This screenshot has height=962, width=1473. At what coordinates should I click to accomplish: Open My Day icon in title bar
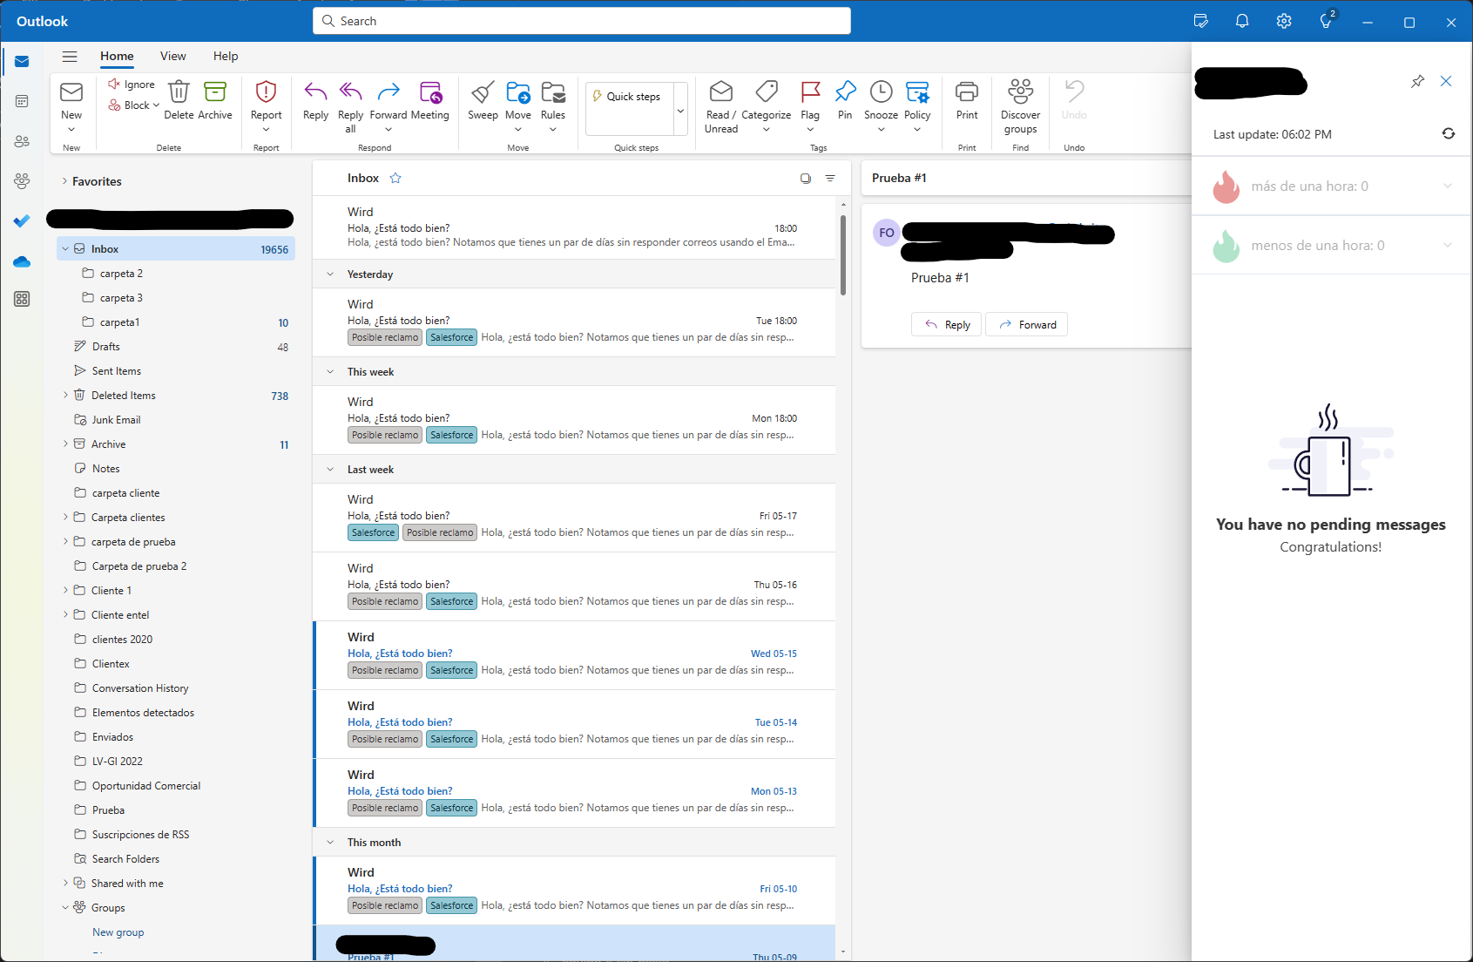coord(1200,21)
